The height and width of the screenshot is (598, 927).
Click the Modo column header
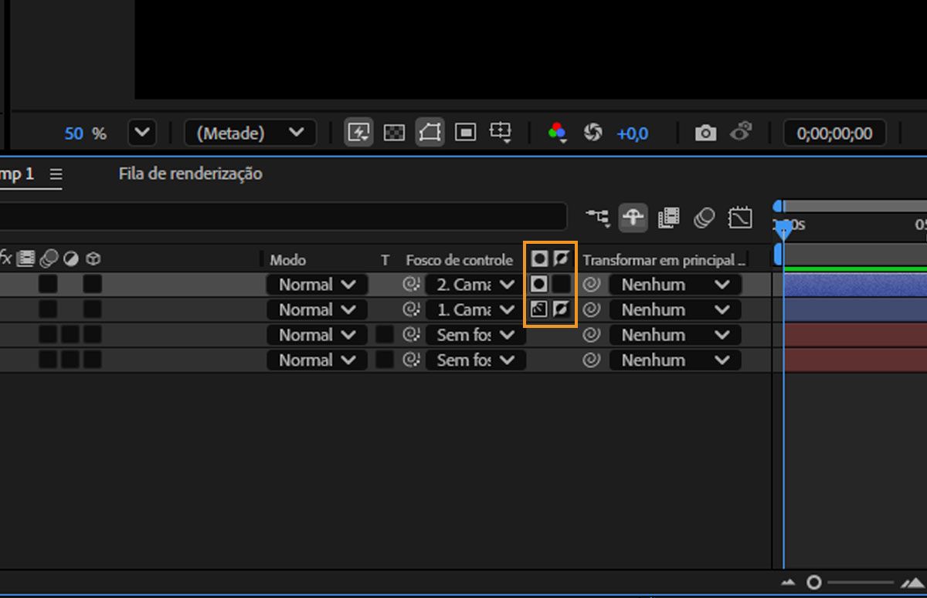[x=287, y=260]
